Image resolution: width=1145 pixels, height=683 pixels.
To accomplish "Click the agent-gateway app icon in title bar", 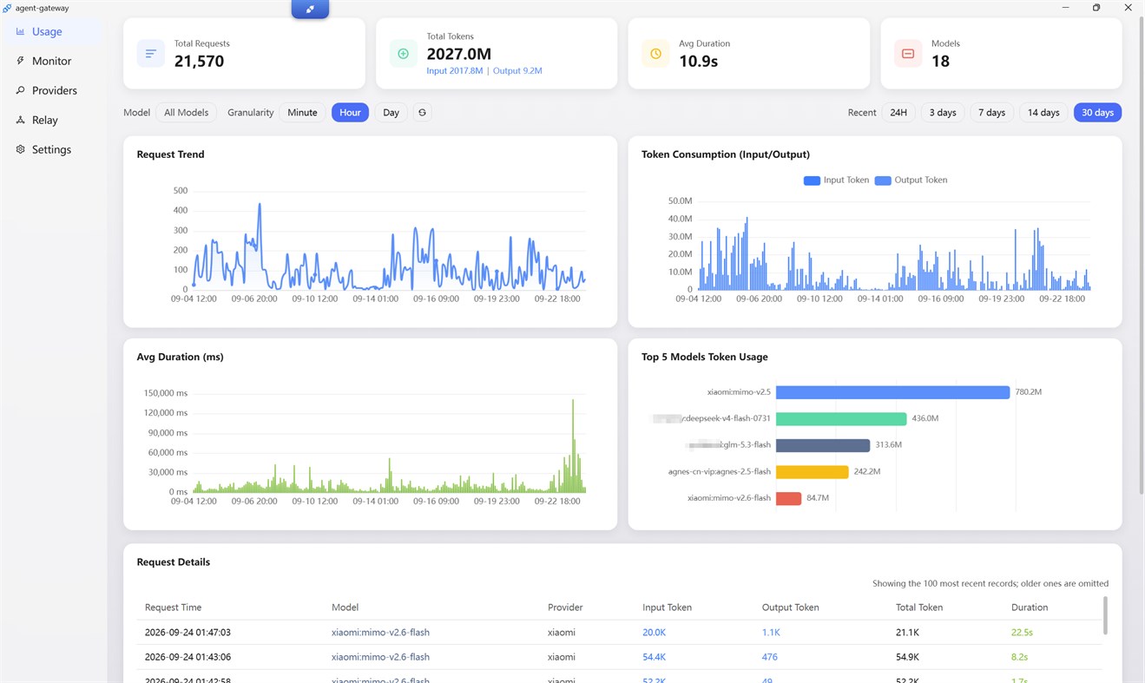I will point(7,8).
